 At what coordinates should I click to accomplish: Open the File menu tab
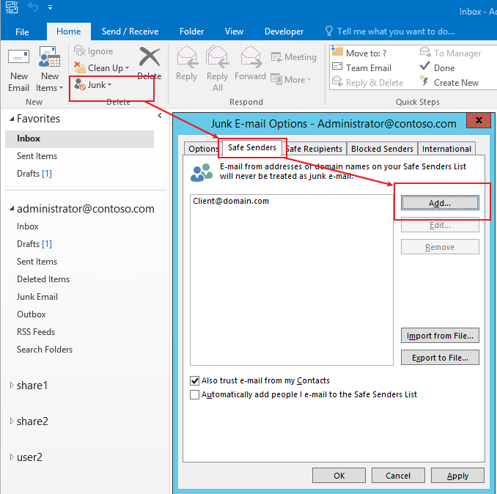[22, 32]
